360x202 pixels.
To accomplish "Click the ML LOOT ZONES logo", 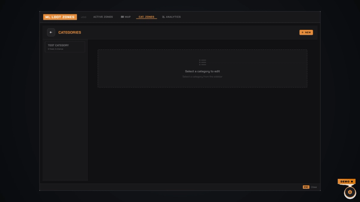I will [60, 17].
